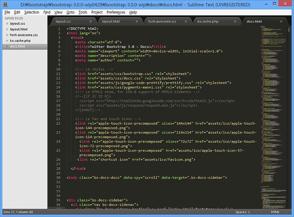Click line number 35 in the gutter
The image size is (294, 217).
click(x=58, y=200)
